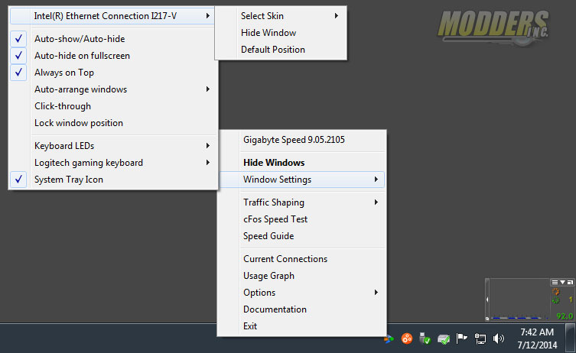
Task: Click the yellow number 1 in status window
Action: tap(571, 300)
